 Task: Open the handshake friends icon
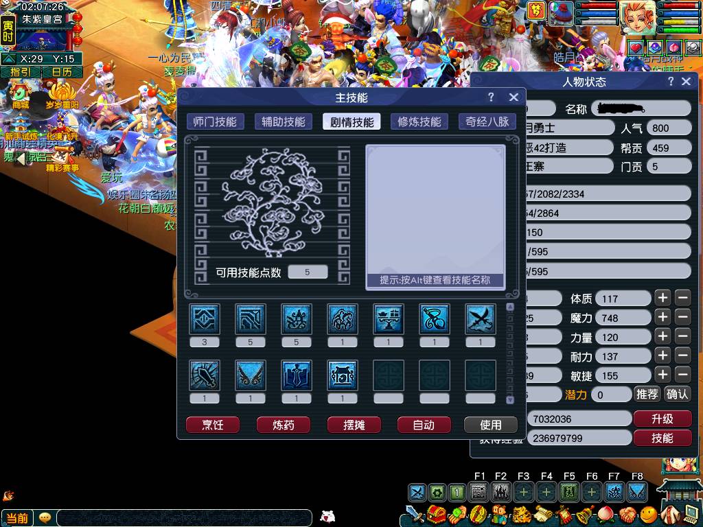coord(627,516)
